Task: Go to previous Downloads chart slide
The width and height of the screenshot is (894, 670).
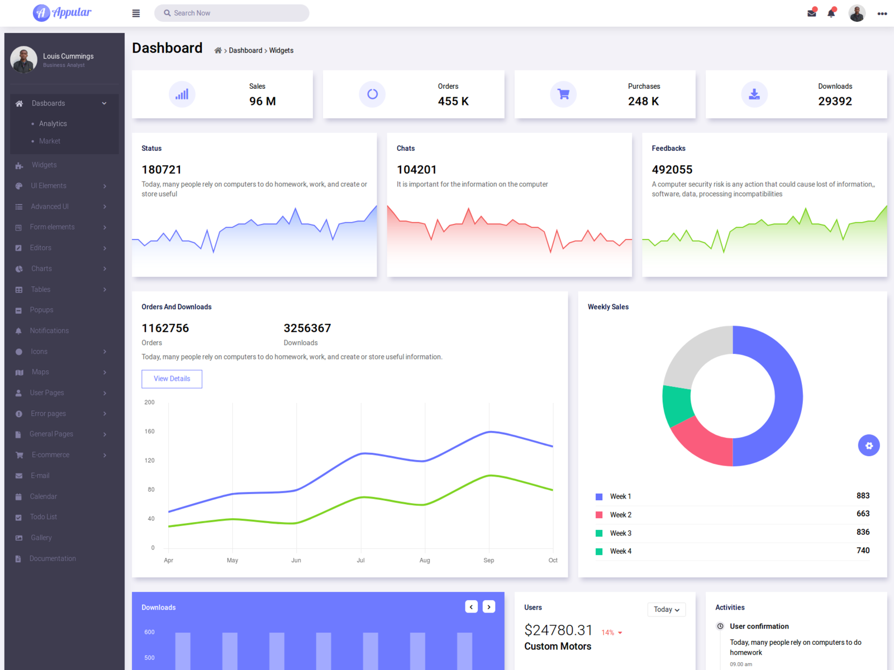Action: (471, 607)
